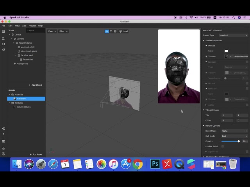
Task: Select the move/translate manipulator tool
Action: pos(107,31)
